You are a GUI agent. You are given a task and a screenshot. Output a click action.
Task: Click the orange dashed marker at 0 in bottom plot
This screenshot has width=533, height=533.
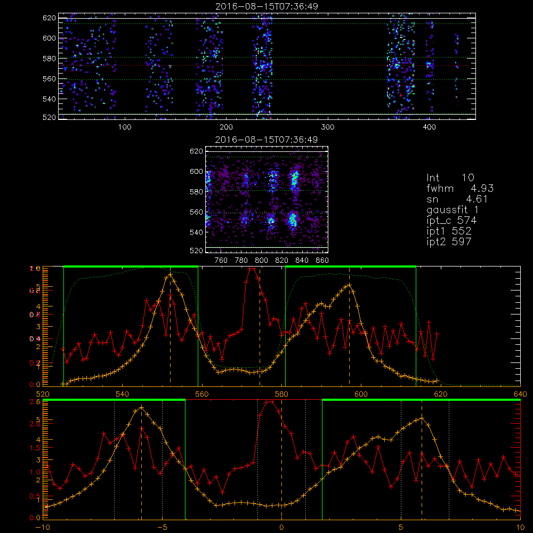pos(281,459)
